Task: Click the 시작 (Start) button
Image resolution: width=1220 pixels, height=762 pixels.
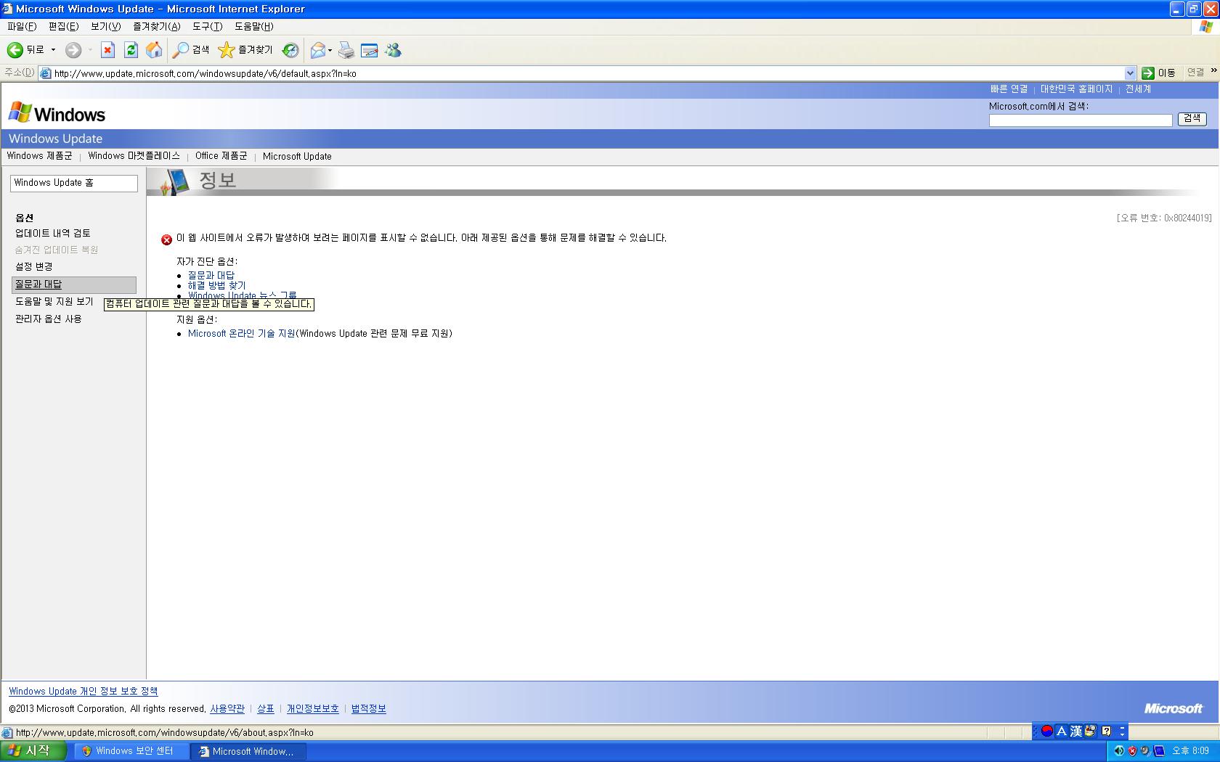Action: pos(33,751)
